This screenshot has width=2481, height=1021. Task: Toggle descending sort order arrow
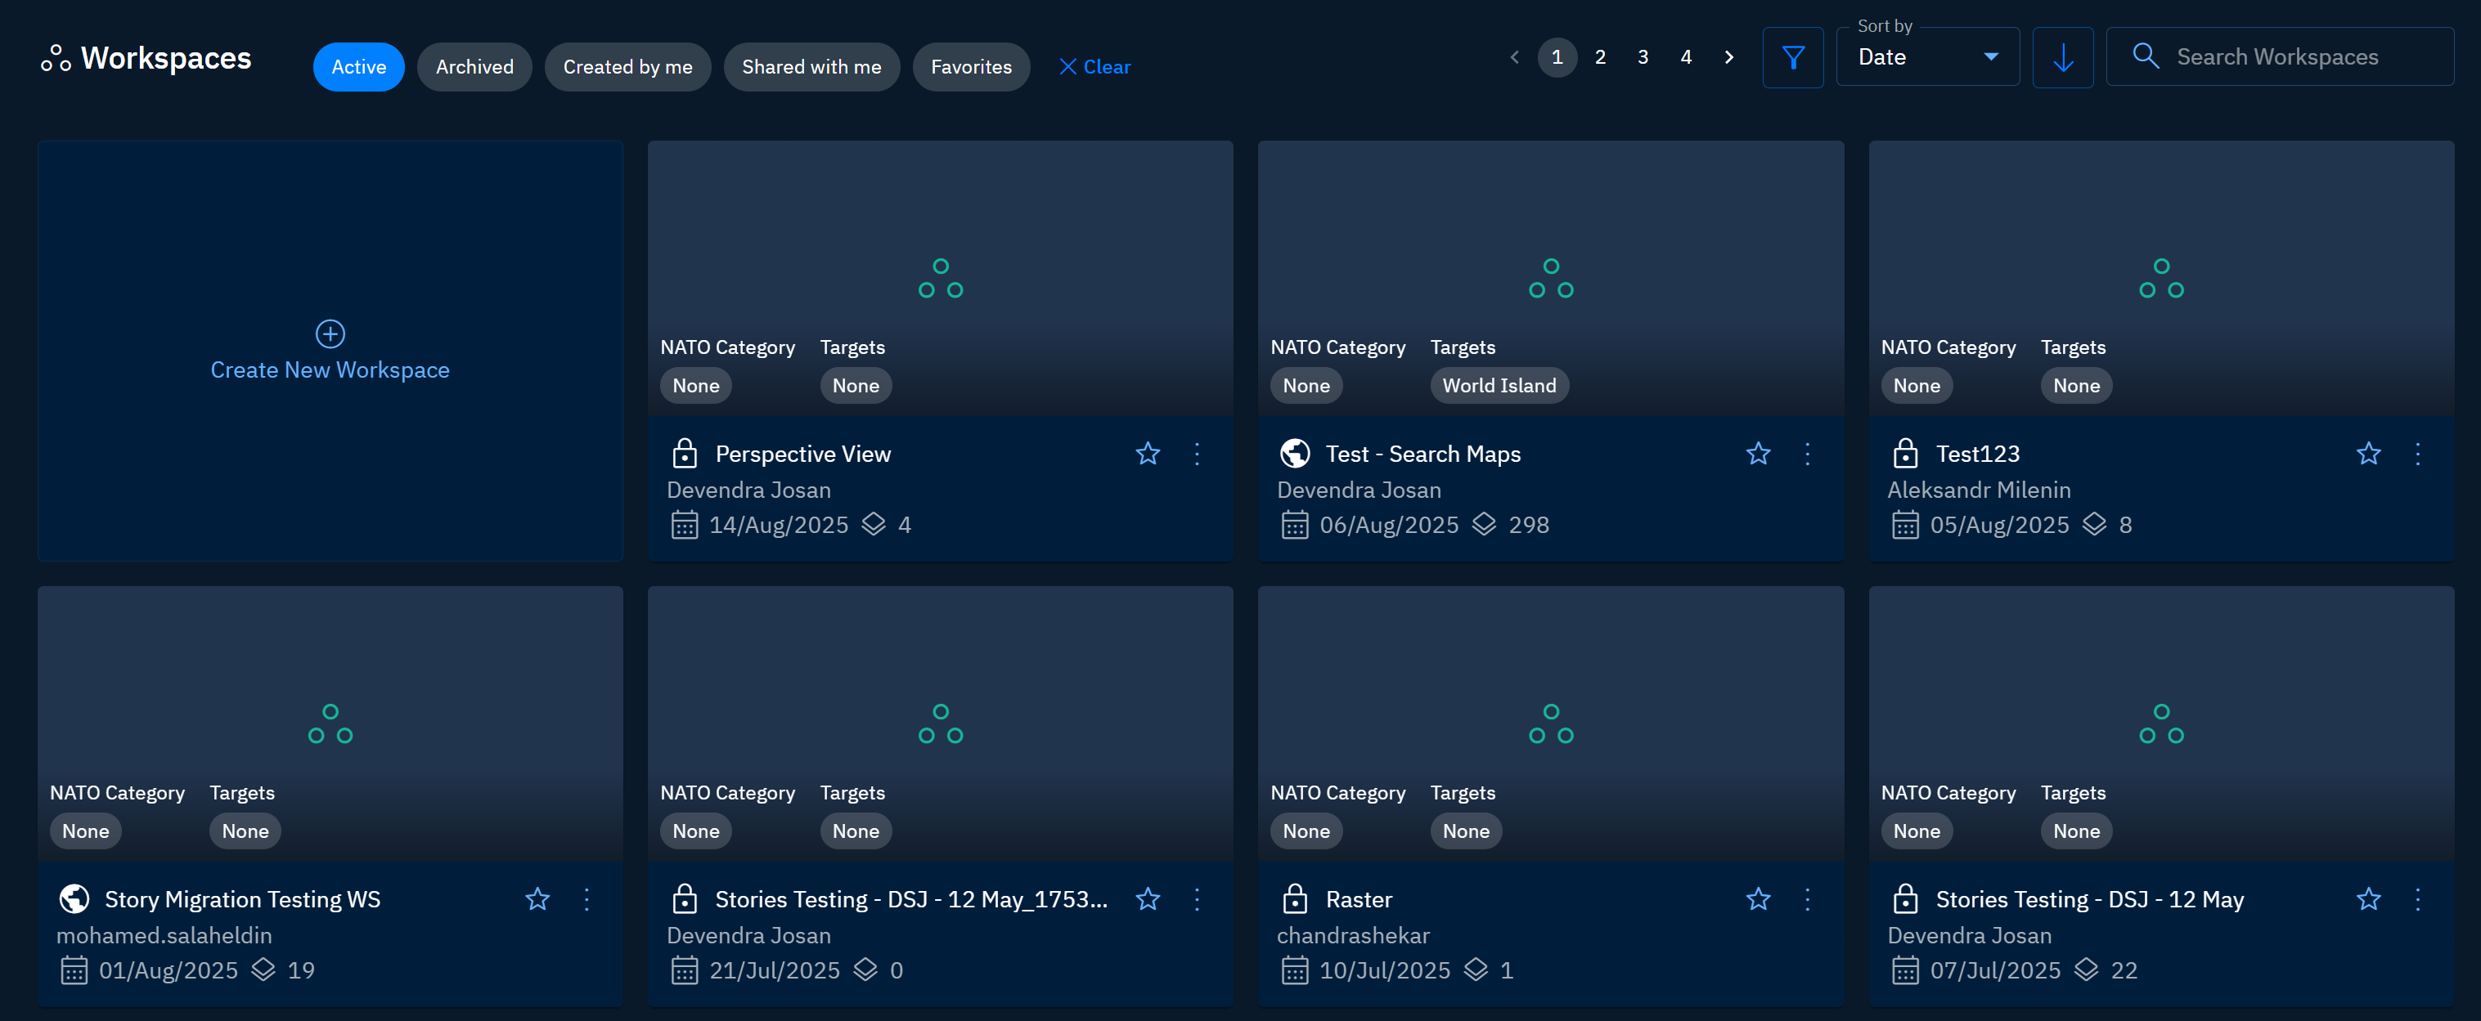tap(2062, 58)
